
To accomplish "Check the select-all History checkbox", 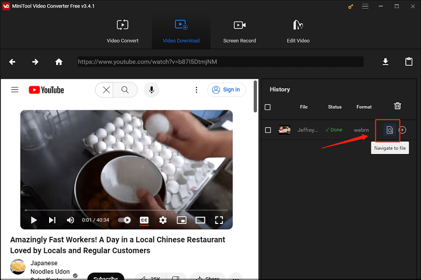I will pyautogui.click(x=268, y=107).
